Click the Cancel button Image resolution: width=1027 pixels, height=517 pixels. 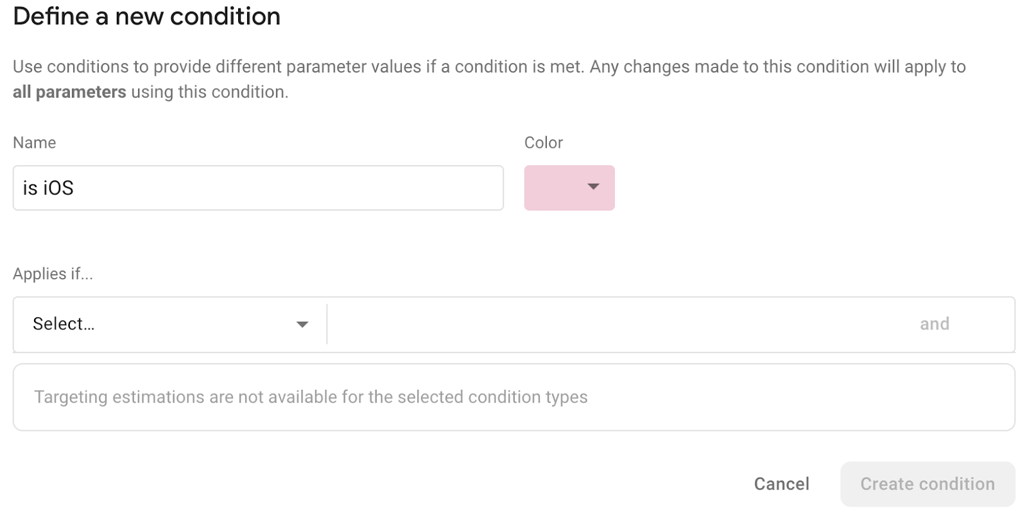click(781, 484)
